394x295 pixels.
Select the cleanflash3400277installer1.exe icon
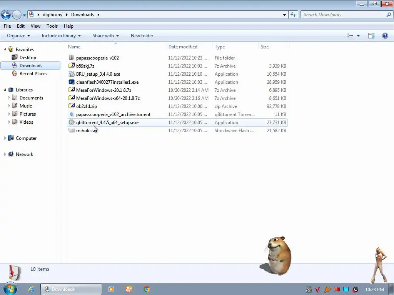[72, 82]
